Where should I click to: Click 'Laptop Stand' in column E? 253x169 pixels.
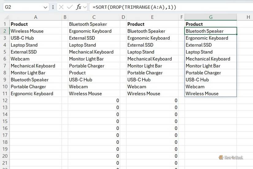point(141,52)
